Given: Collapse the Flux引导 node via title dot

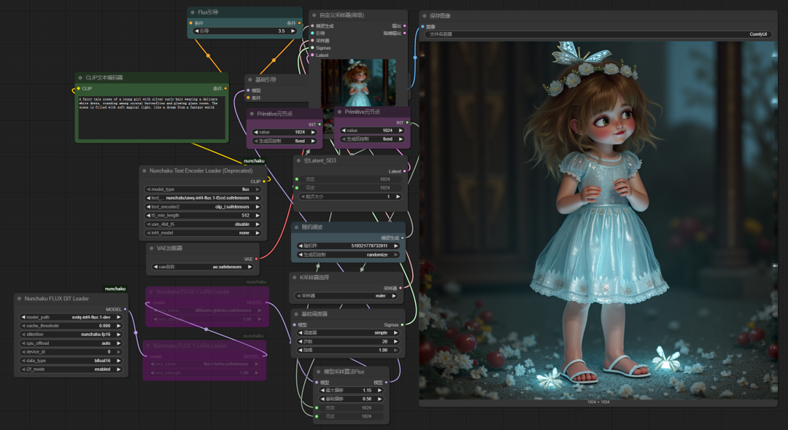Looking at the screenshot, I should (x=193, y=12).
